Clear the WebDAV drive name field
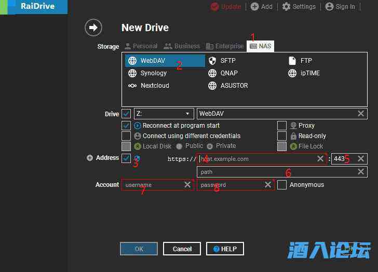Image resolution: width=378 pixels, height=272 pixels. [x=361, y=114]
